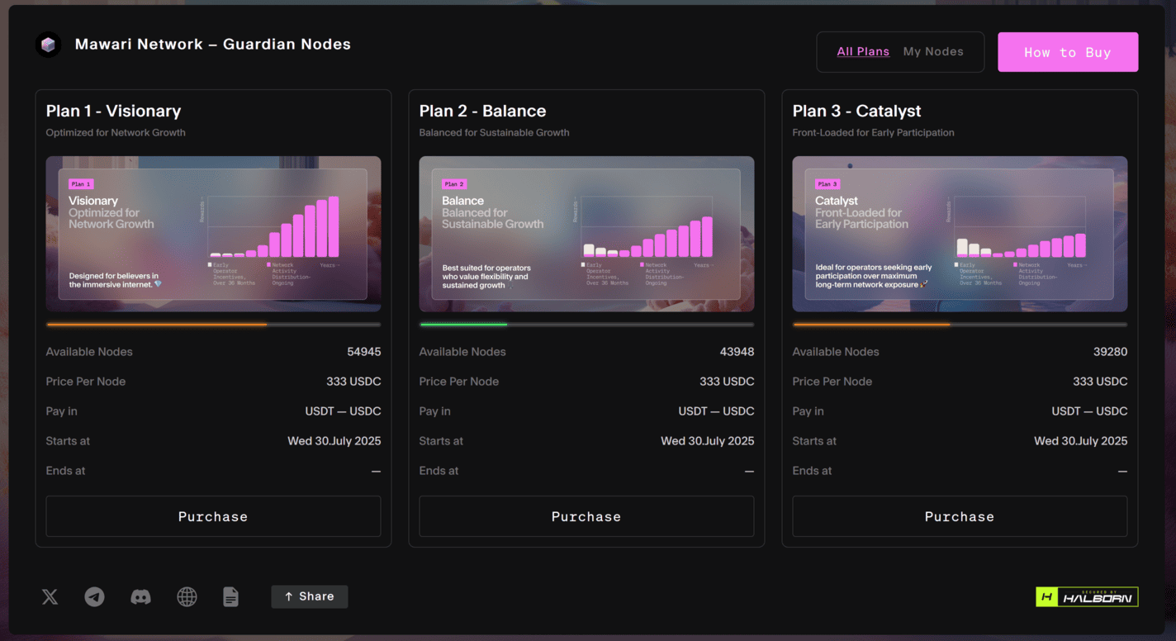
Task: Purchase Plan 2 - Balance node
Action: [586, 516]
